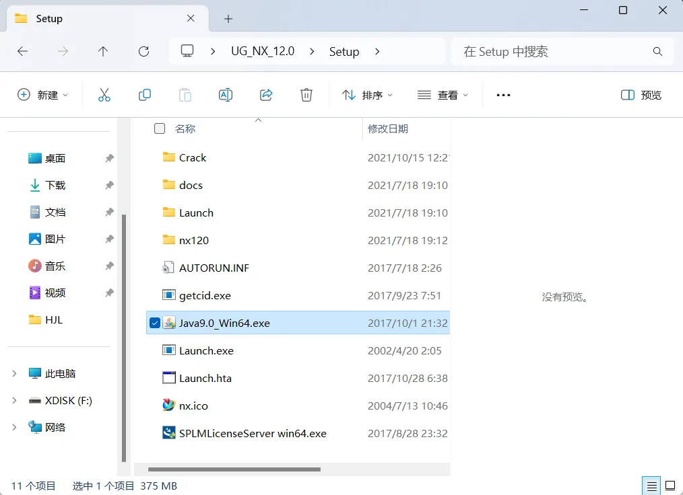Go forward with the right arrow
683x495 pixels.
click(x=63, y=51)
